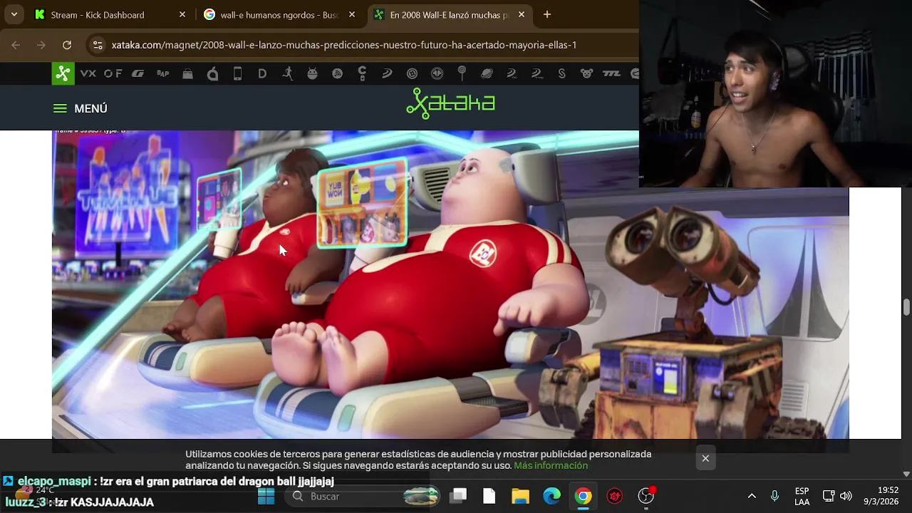The height and width of the screenshot is (513, 912).
Task: Click the Xataka logo in header
Action: pyautogui.click(x=450, y=103)
